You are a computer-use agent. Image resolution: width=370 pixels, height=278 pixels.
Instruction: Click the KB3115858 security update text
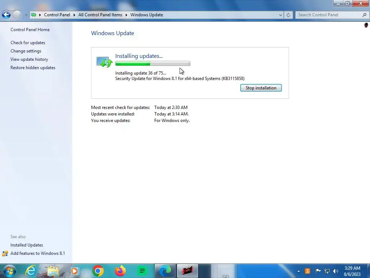(180, 79)
